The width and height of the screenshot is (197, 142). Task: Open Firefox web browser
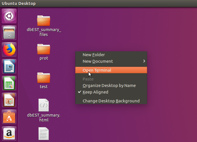pyautogui.click(x=9, y=50)
